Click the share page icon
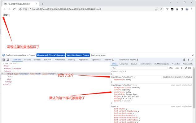This screenshot has width=196, height=123. pyautogui.click(x=156, y=9)
